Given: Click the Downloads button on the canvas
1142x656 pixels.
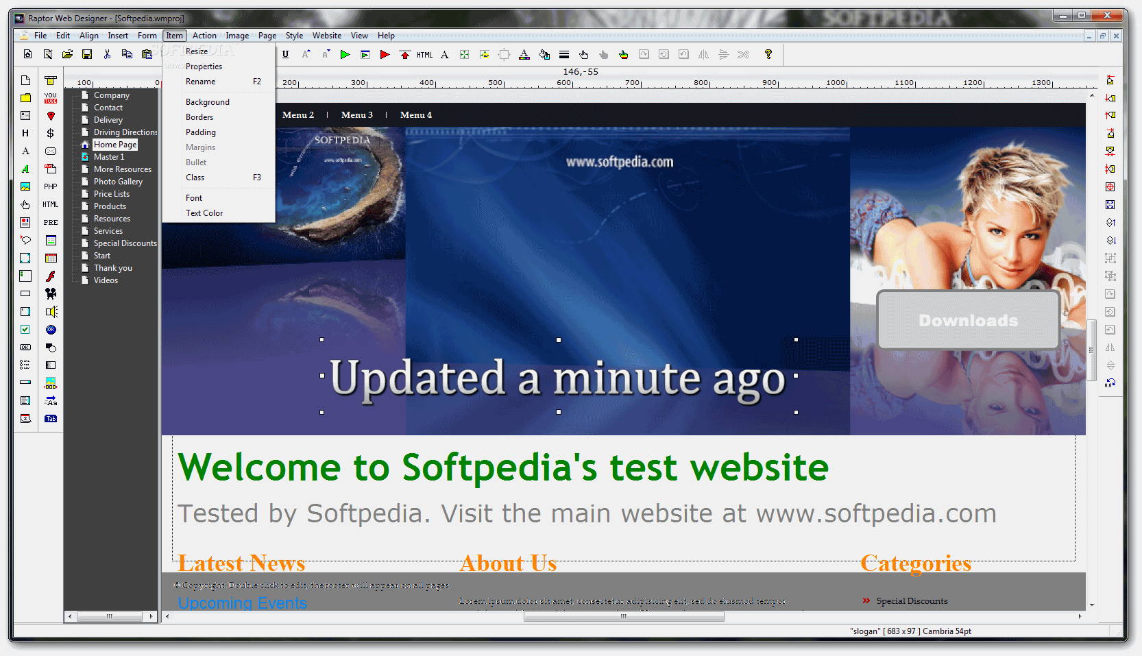Looking at the screenshot, I should point(969,320).
